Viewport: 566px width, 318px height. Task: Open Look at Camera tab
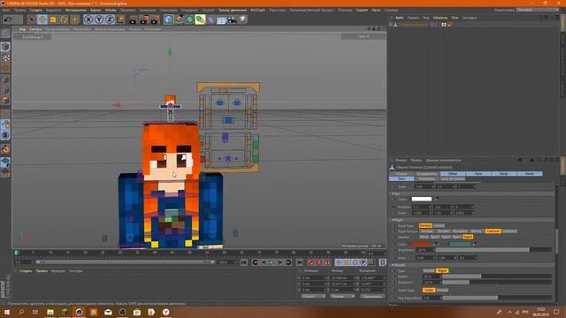[x=453, y=178]
